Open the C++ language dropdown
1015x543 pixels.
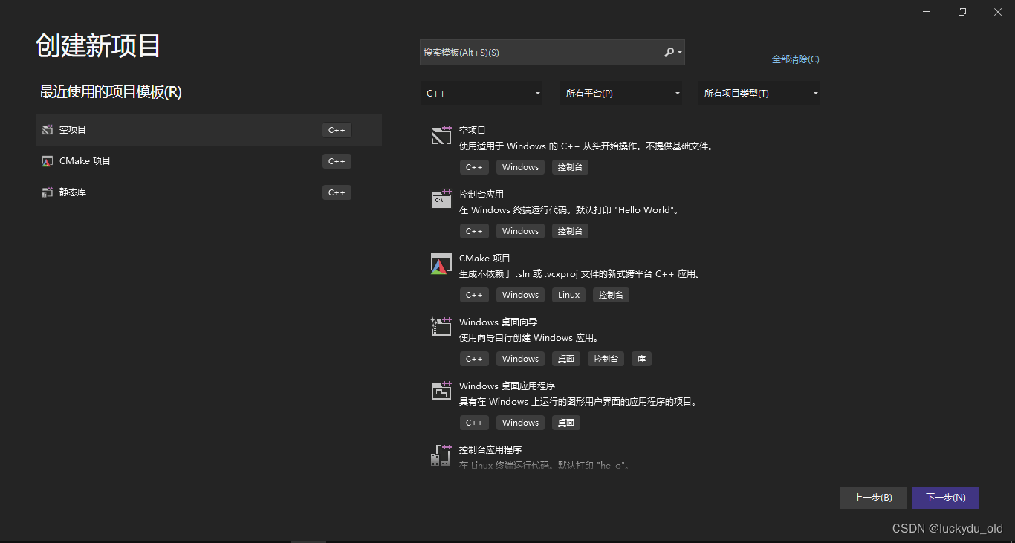[481, 93]
